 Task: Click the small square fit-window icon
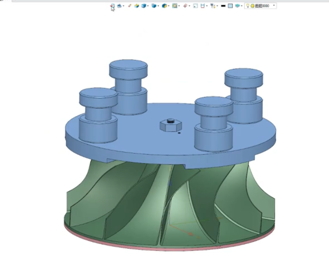(x=196, y=6)
